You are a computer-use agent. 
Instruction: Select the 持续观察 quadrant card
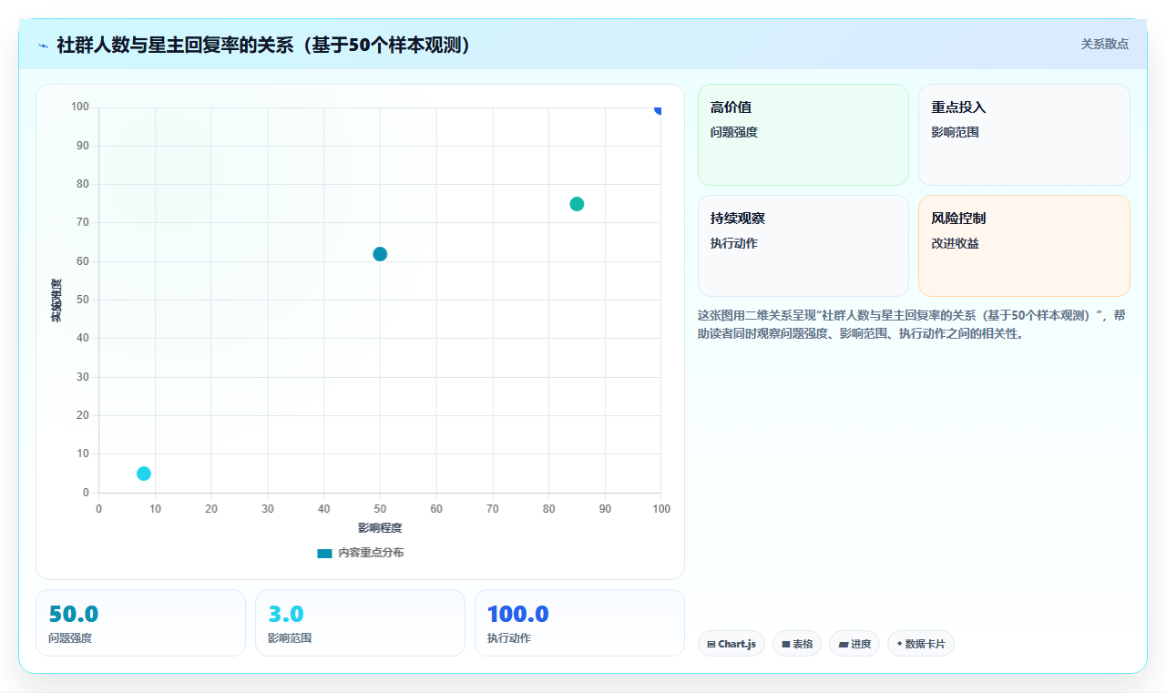(803, 246)
